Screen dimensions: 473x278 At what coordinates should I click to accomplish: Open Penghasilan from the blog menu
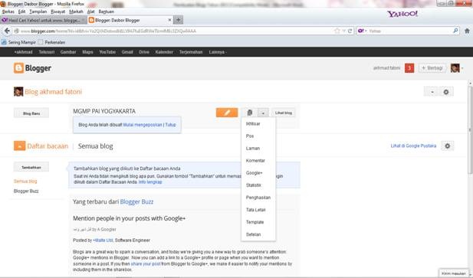(258, 198)
